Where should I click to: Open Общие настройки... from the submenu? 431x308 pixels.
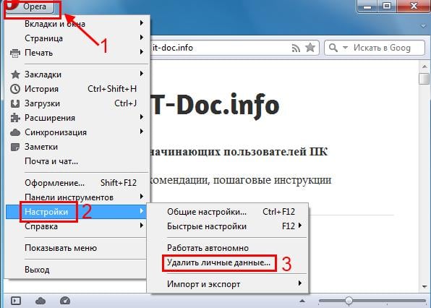(x=228, y=212)
